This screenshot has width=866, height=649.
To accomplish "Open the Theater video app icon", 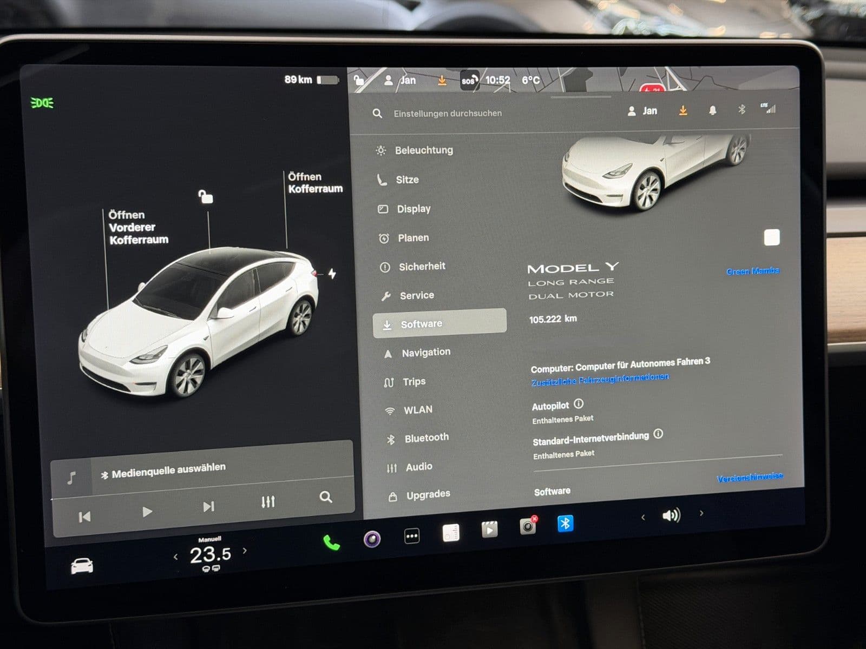I will click(489, 529).
